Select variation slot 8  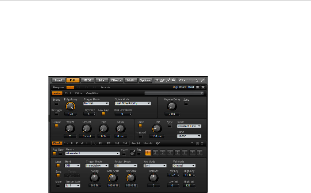click(x=200, y=153)
